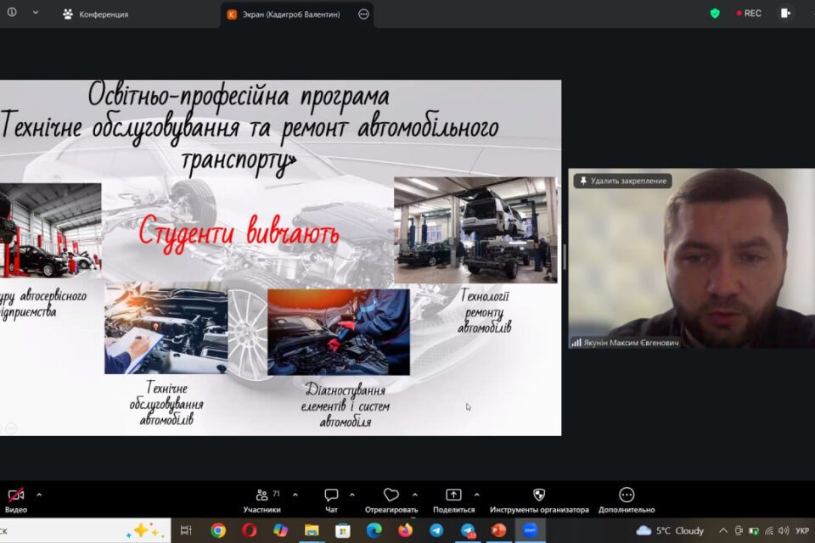Click Удалить закрепление to unpin the video
The image size is (815, 543).
pyautogui.click(x=622, y=181)
